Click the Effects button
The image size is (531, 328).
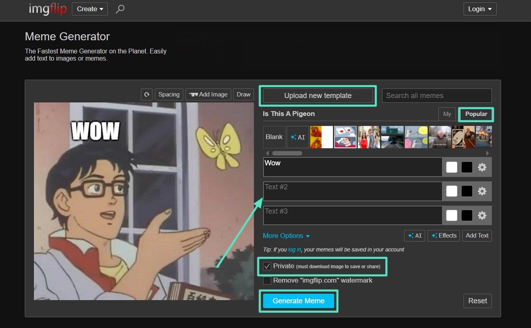(x=444, y=236)
